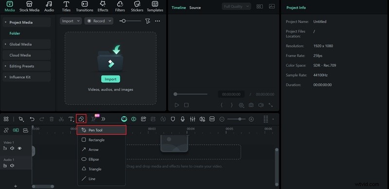Click the shapes drawing tool icon

point(81,119)
